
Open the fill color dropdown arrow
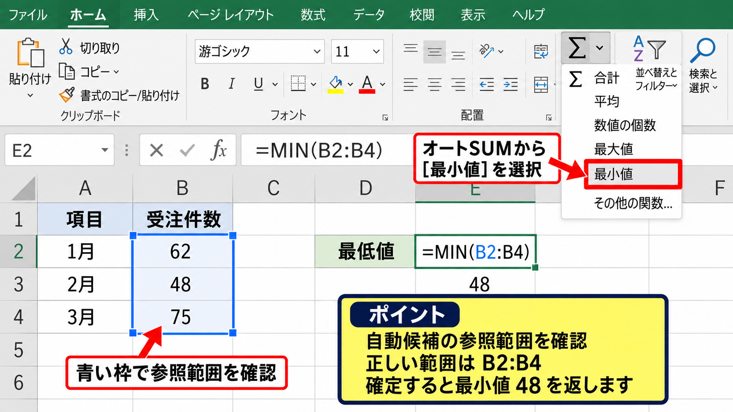tap(350, 84)
